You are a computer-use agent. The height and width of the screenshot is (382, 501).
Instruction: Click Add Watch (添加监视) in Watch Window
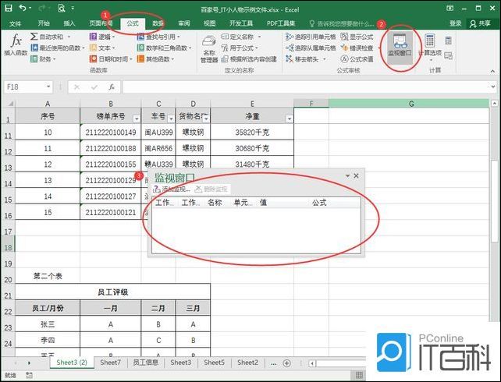tap(172, 189)
